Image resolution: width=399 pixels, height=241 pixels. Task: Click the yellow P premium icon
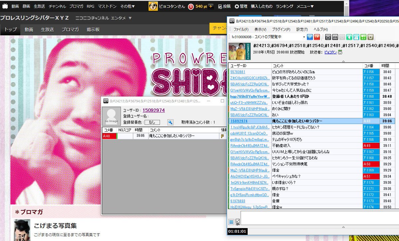pos(222,136)
